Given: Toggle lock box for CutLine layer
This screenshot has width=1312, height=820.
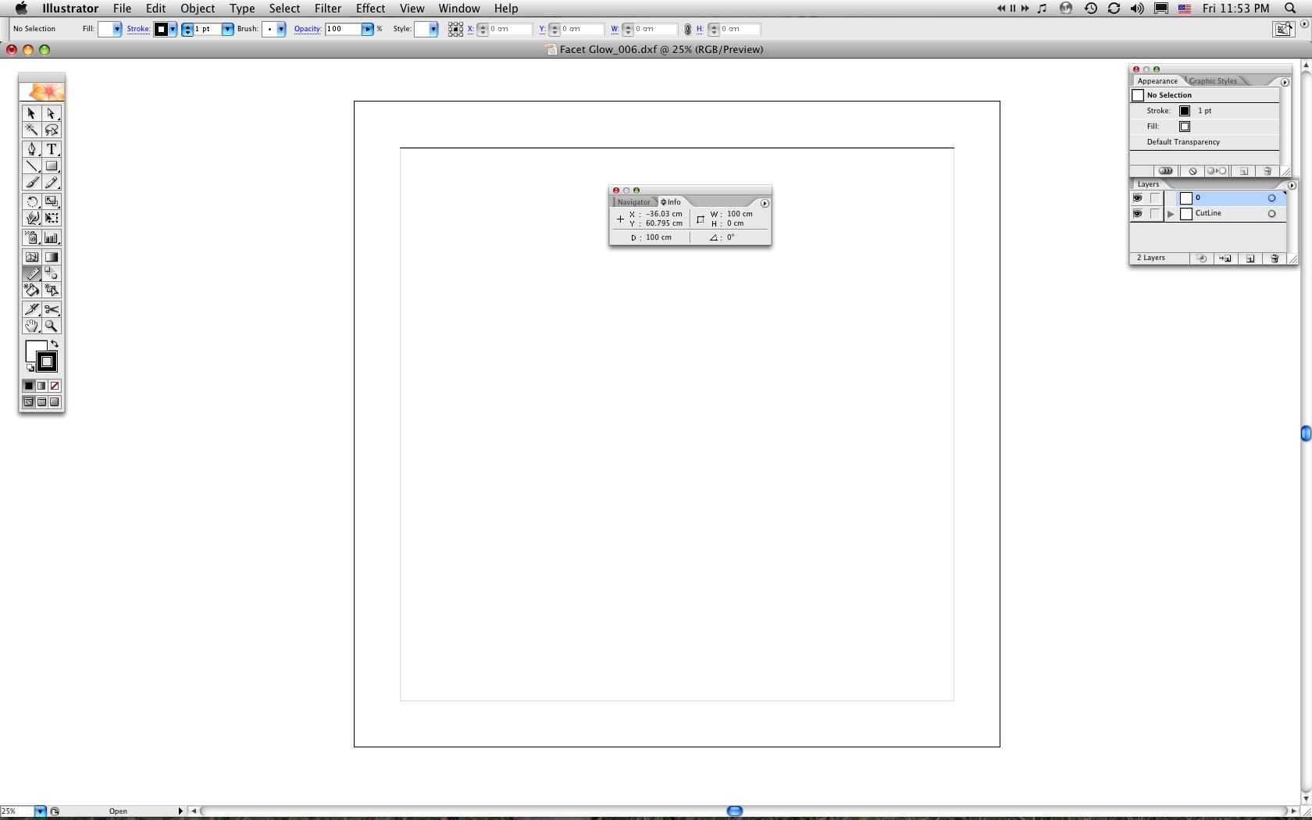Looking at the screenshot, I should tap(1155, 214).
